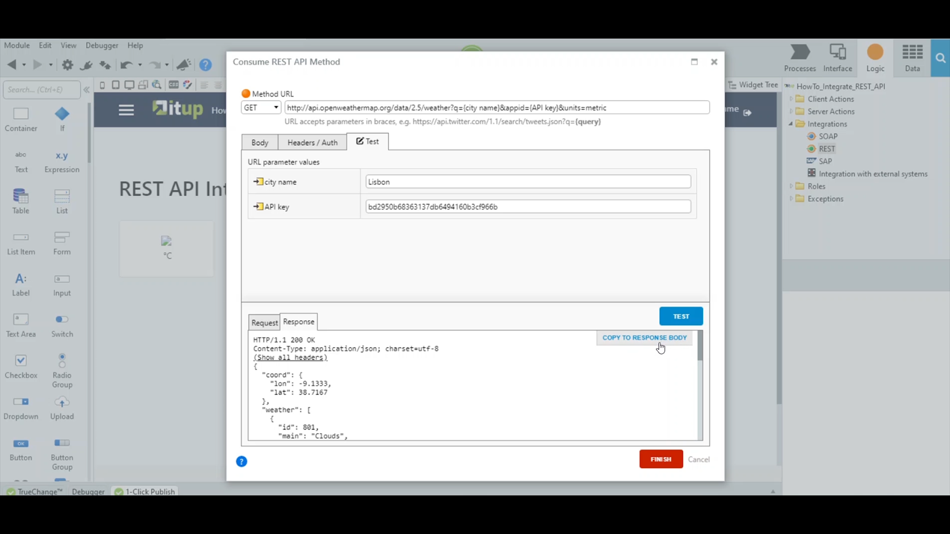
Task: Open module settings gear icon
Action: point(68,65)
